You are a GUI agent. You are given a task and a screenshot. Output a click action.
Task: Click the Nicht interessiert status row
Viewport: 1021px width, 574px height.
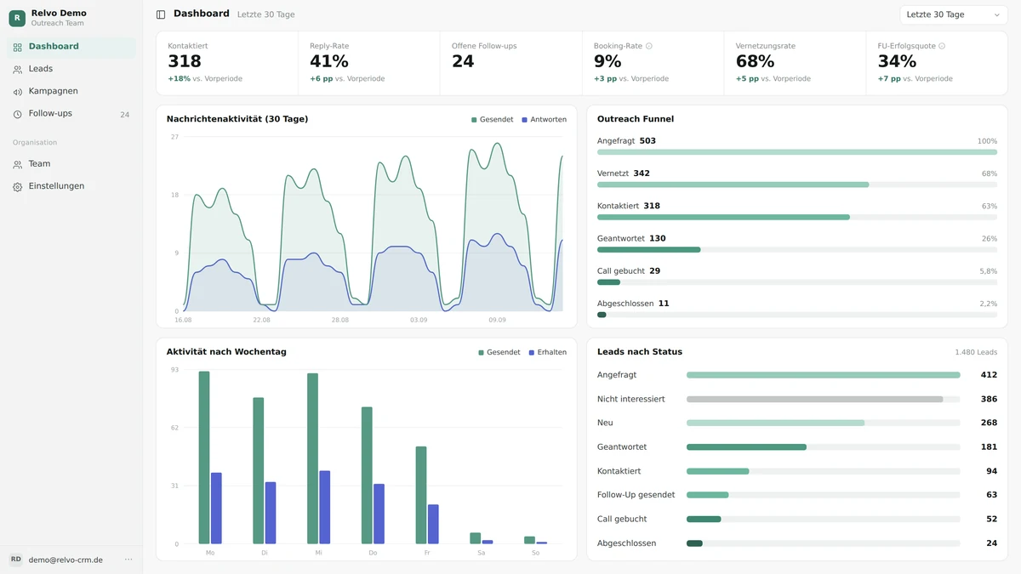[x=797, y=399]
